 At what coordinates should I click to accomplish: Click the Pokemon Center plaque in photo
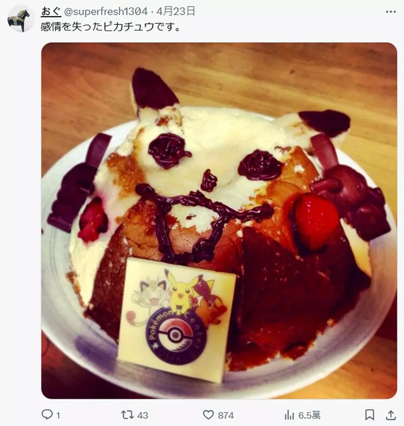(x=176, y=320)
